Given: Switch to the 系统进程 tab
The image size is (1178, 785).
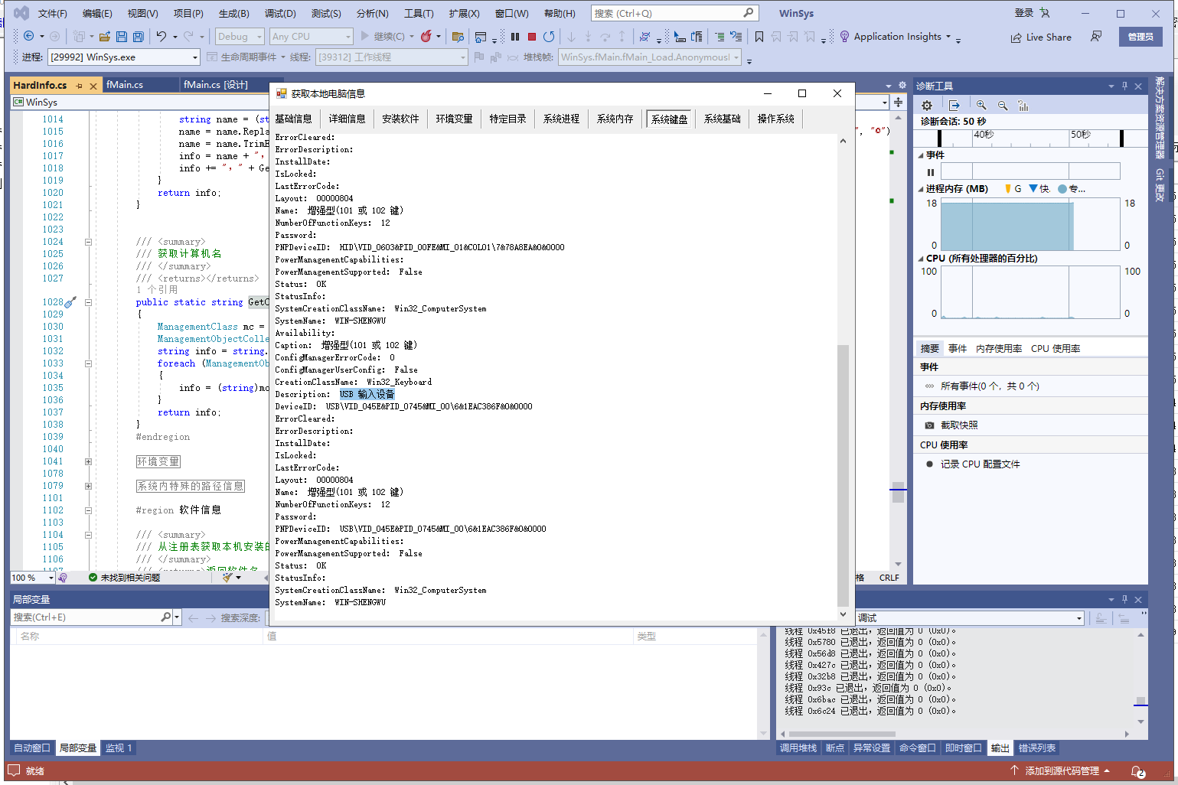Looking at the screenshot, I should coord(561,119).
